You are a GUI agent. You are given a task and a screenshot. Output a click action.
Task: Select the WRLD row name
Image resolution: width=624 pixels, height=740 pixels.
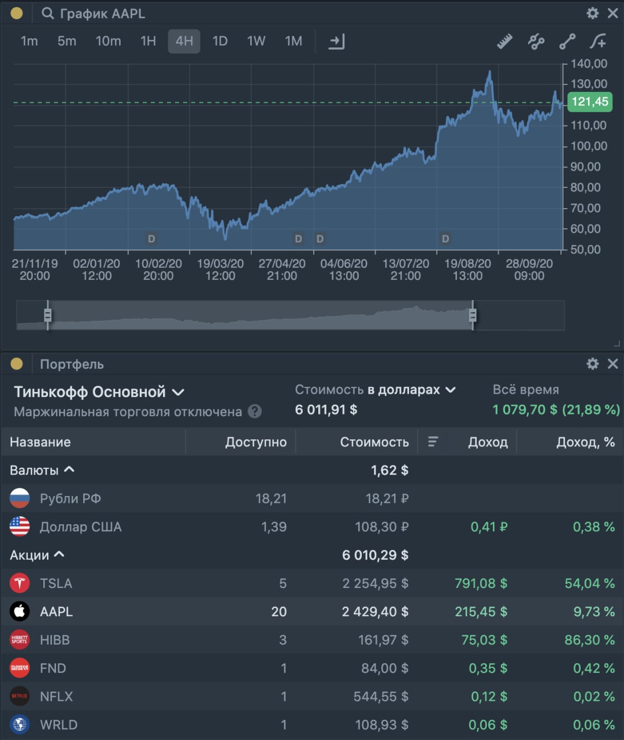pyautogui.click(x=58, y=725)
